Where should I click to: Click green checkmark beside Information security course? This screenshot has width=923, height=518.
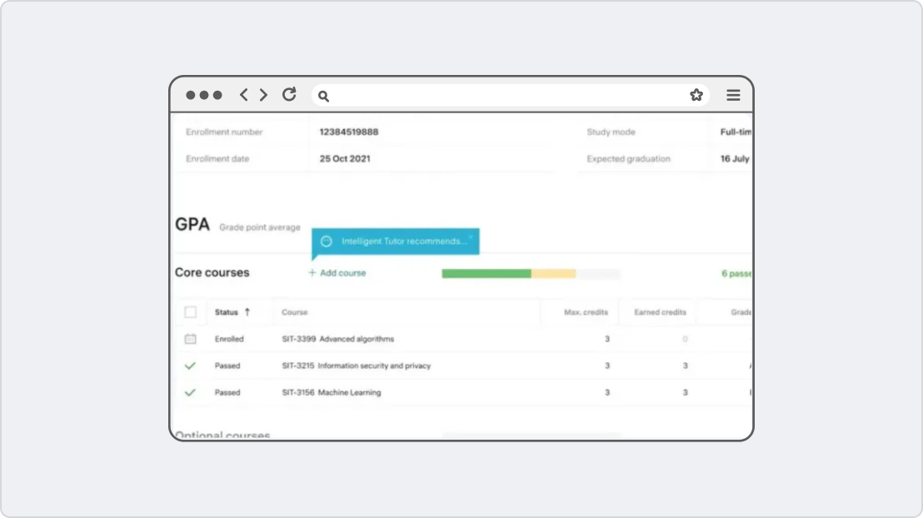click(190, 366)
